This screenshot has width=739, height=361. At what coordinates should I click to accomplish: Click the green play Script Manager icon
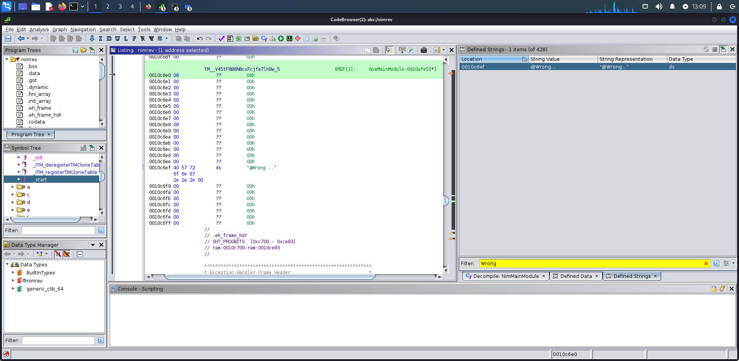(281, 38)
